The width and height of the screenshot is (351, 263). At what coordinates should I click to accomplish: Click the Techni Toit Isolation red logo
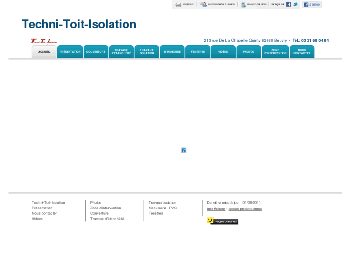[x=44, y=41]
